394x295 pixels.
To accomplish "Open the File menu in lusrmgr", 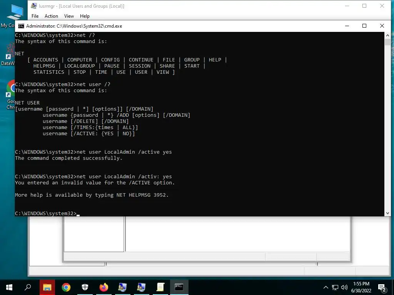I will point(35,16).
